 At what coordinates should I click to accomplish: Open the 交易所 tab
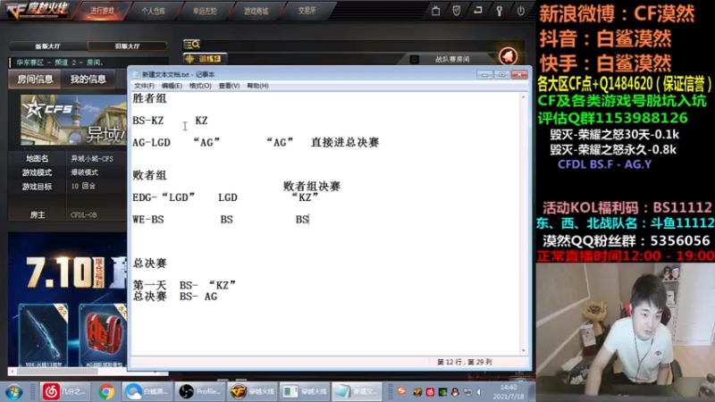(x=307, y=11)
